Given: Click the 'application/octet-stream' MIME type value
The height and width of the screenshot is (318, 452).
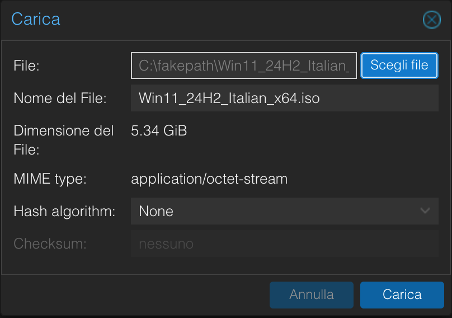Looking at the screenshot, I should point(209,179).
